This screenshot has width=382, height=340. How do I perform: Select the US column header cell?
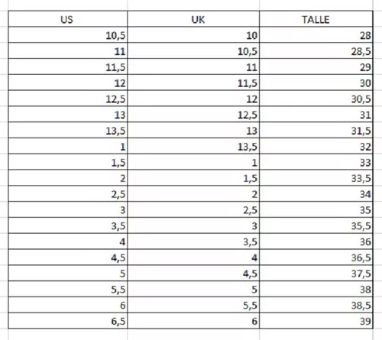68,19
